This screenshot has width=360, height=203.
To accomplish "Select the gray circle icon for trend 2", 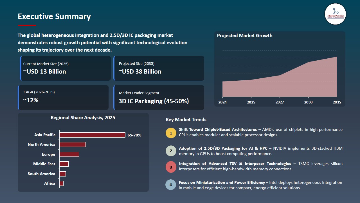I will tap(171, 151).
